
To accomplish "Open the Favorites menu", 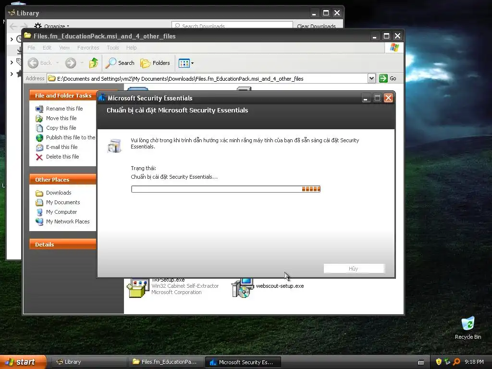I will pyautogui.click(x=88, y=48).
